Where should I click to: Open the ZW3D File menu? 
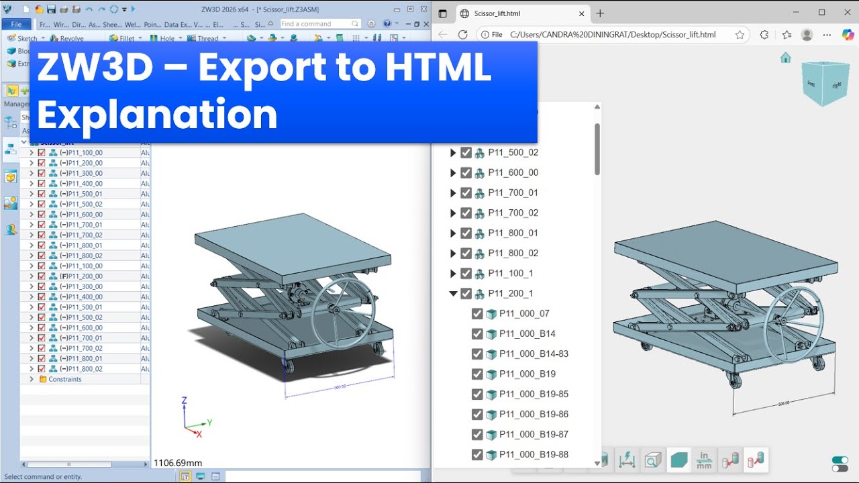16,24
